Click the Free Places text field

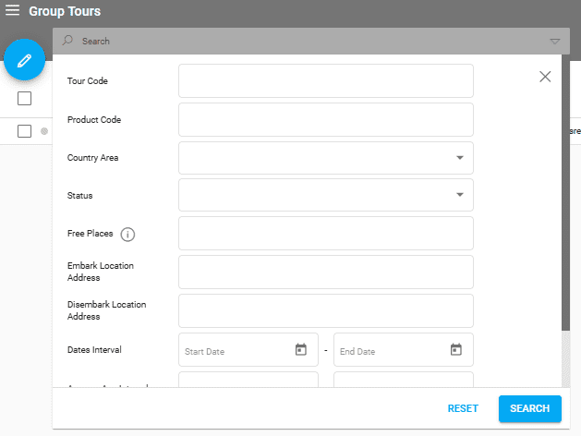tap(325, 234)
